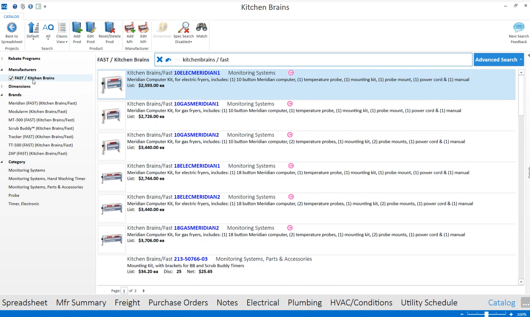Screen dimensions: 530x317
Task: Click the Edit Prod book icon
Action: [x=91, y=27]
